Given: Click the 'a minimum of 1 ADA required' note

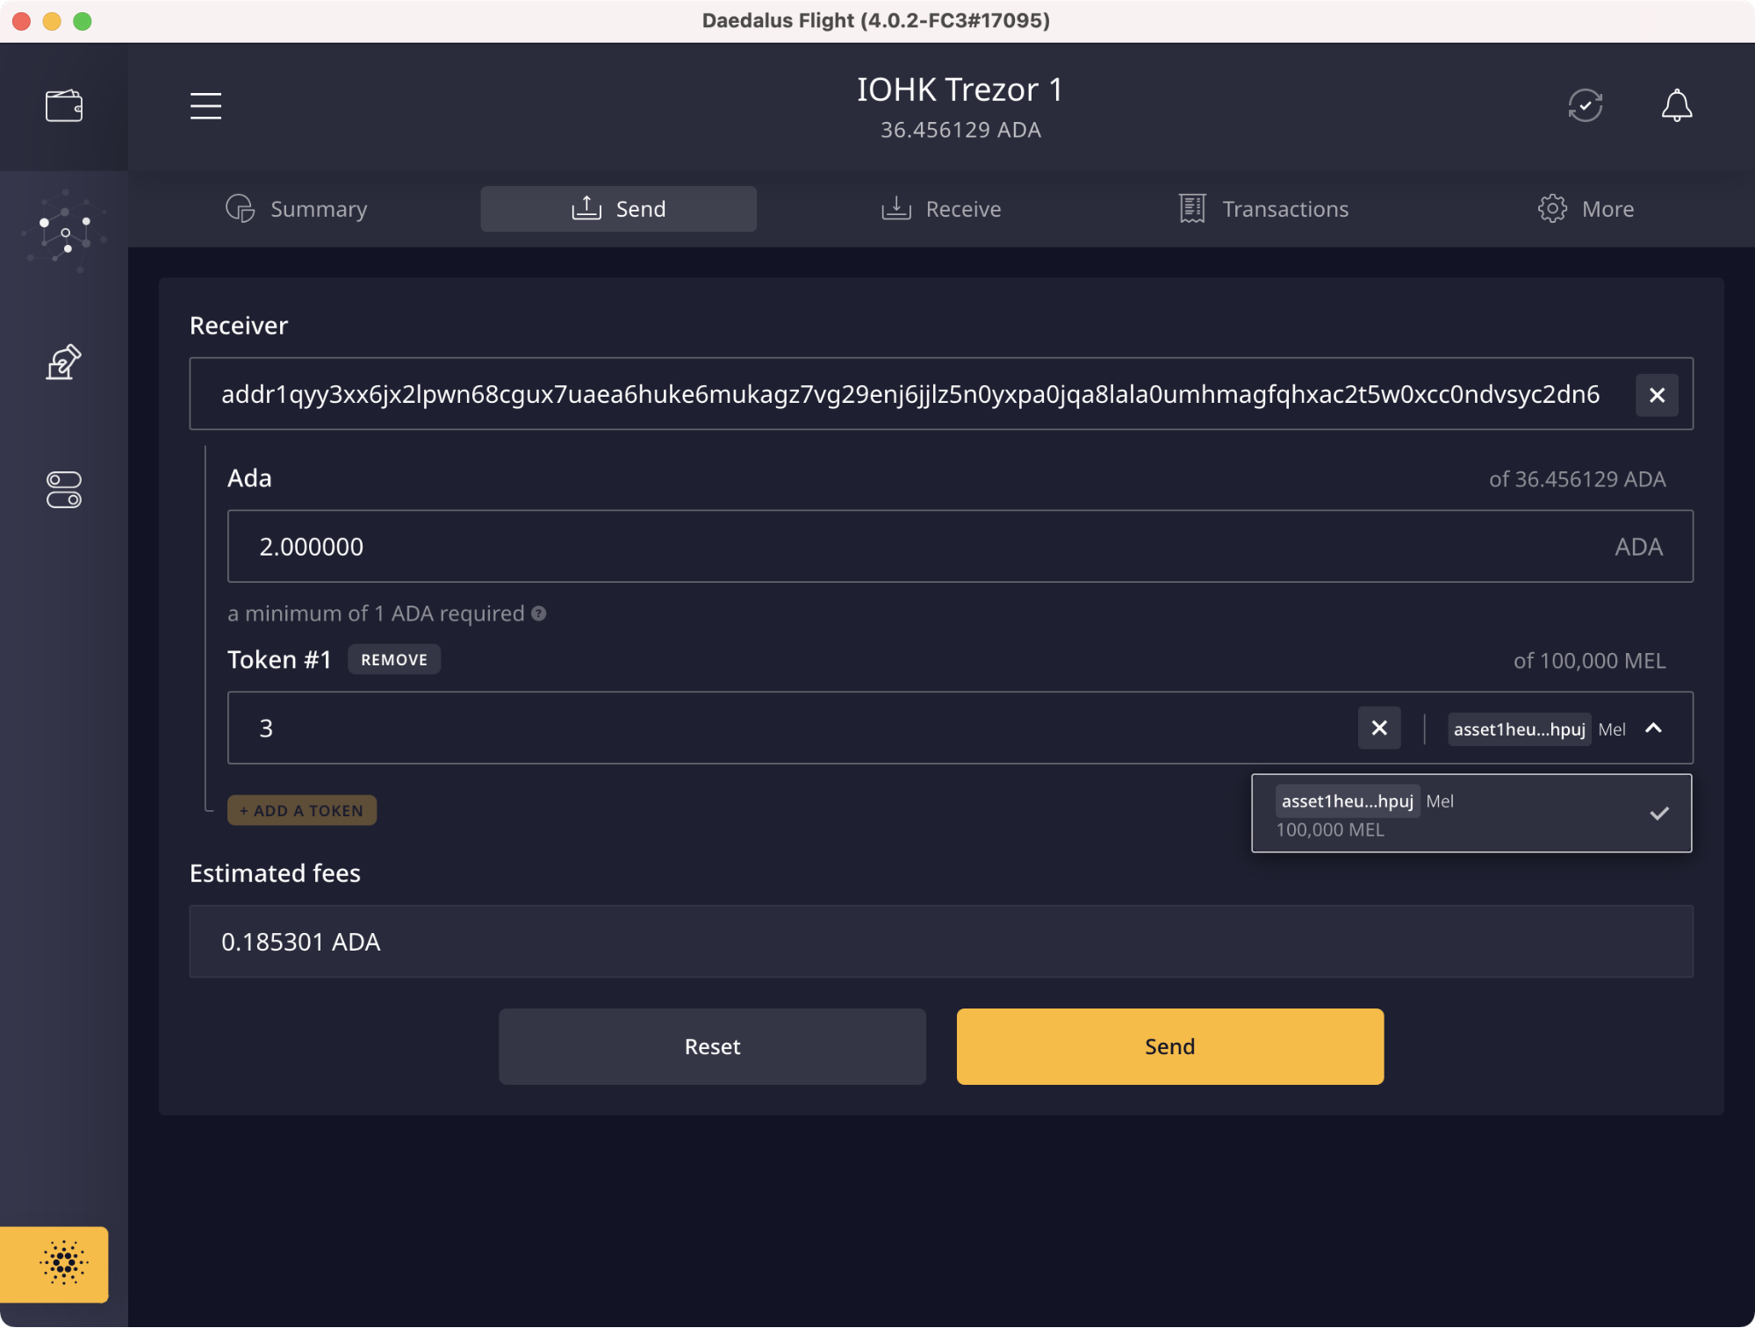Looking at the screenshot, I should tap(376, 614).
